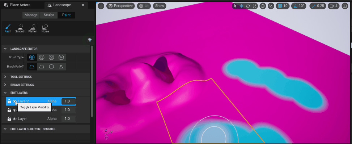Select the Paint brush tool
The image size is (352, 144).
pos(8,28)
